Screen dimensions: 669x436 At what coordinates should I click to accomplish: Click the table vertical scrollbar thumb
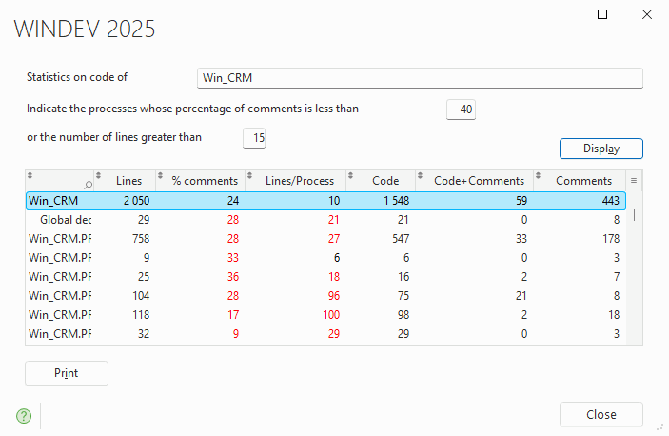click(x=635, y=215)
